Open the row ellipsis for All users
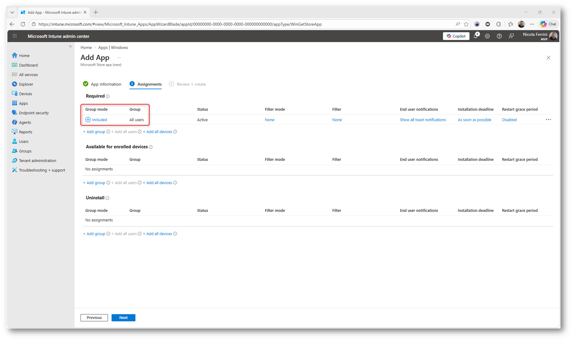Viewport: 573px width, 341px height. [x=548, y=120]
